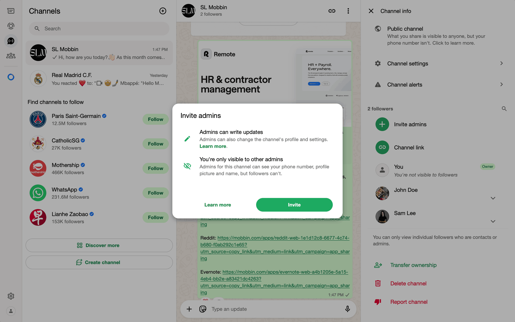The width and height of the screenshot is (515, 322).
Task: Click the SL Mobbin avatar in chat header
Action: 188,11
